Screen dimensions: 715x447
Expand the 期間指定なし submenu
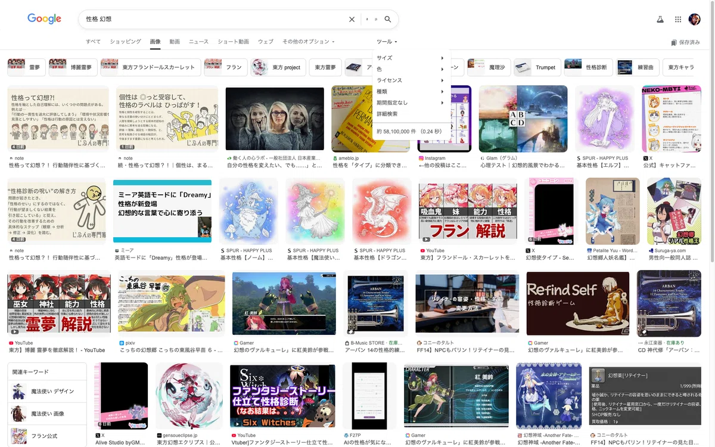tap(411, 103)
